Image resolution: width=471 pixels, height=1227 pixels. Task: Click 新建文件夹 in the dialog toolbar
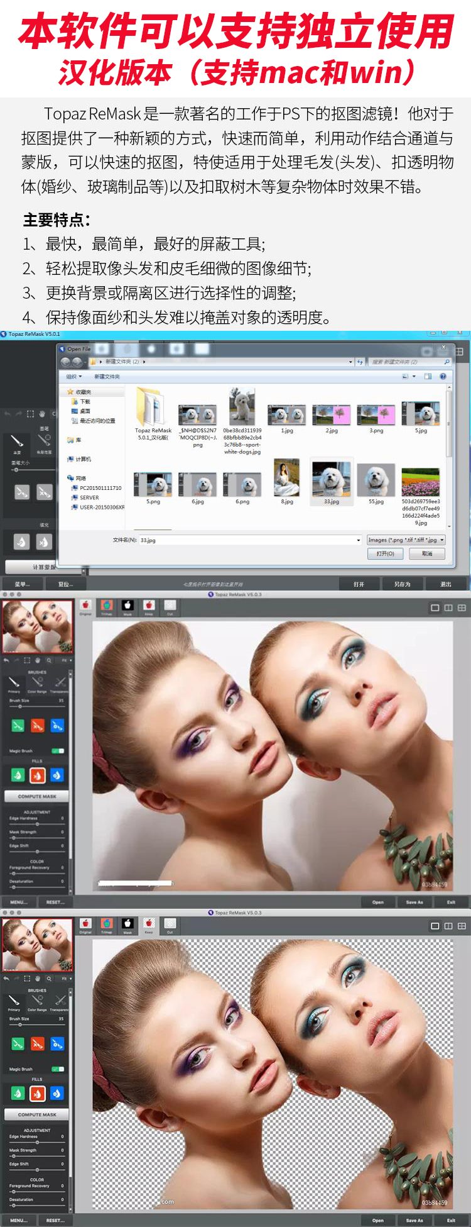107,377
